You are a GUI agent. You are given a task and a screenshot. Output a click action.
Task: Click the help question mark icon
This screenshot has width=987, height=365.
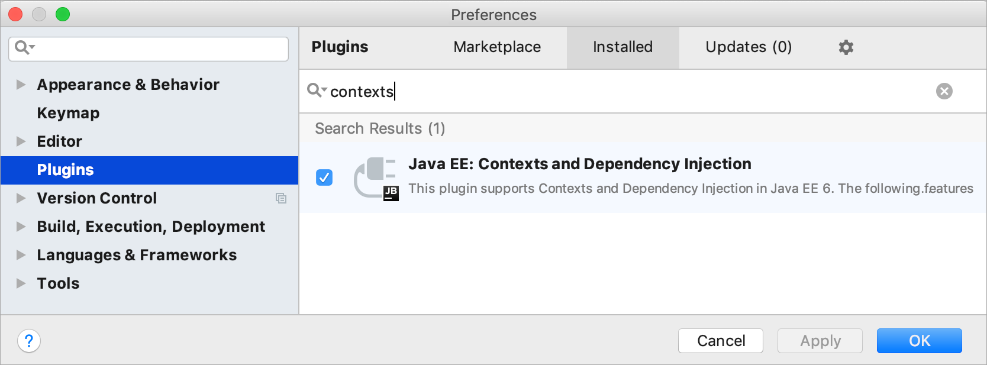28,341
